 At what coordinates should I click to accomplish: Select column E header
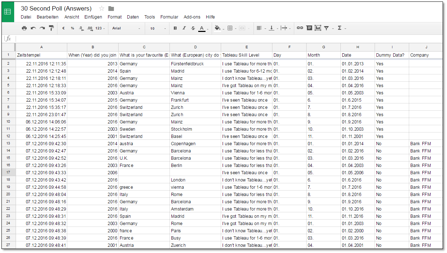pos(247,47)
